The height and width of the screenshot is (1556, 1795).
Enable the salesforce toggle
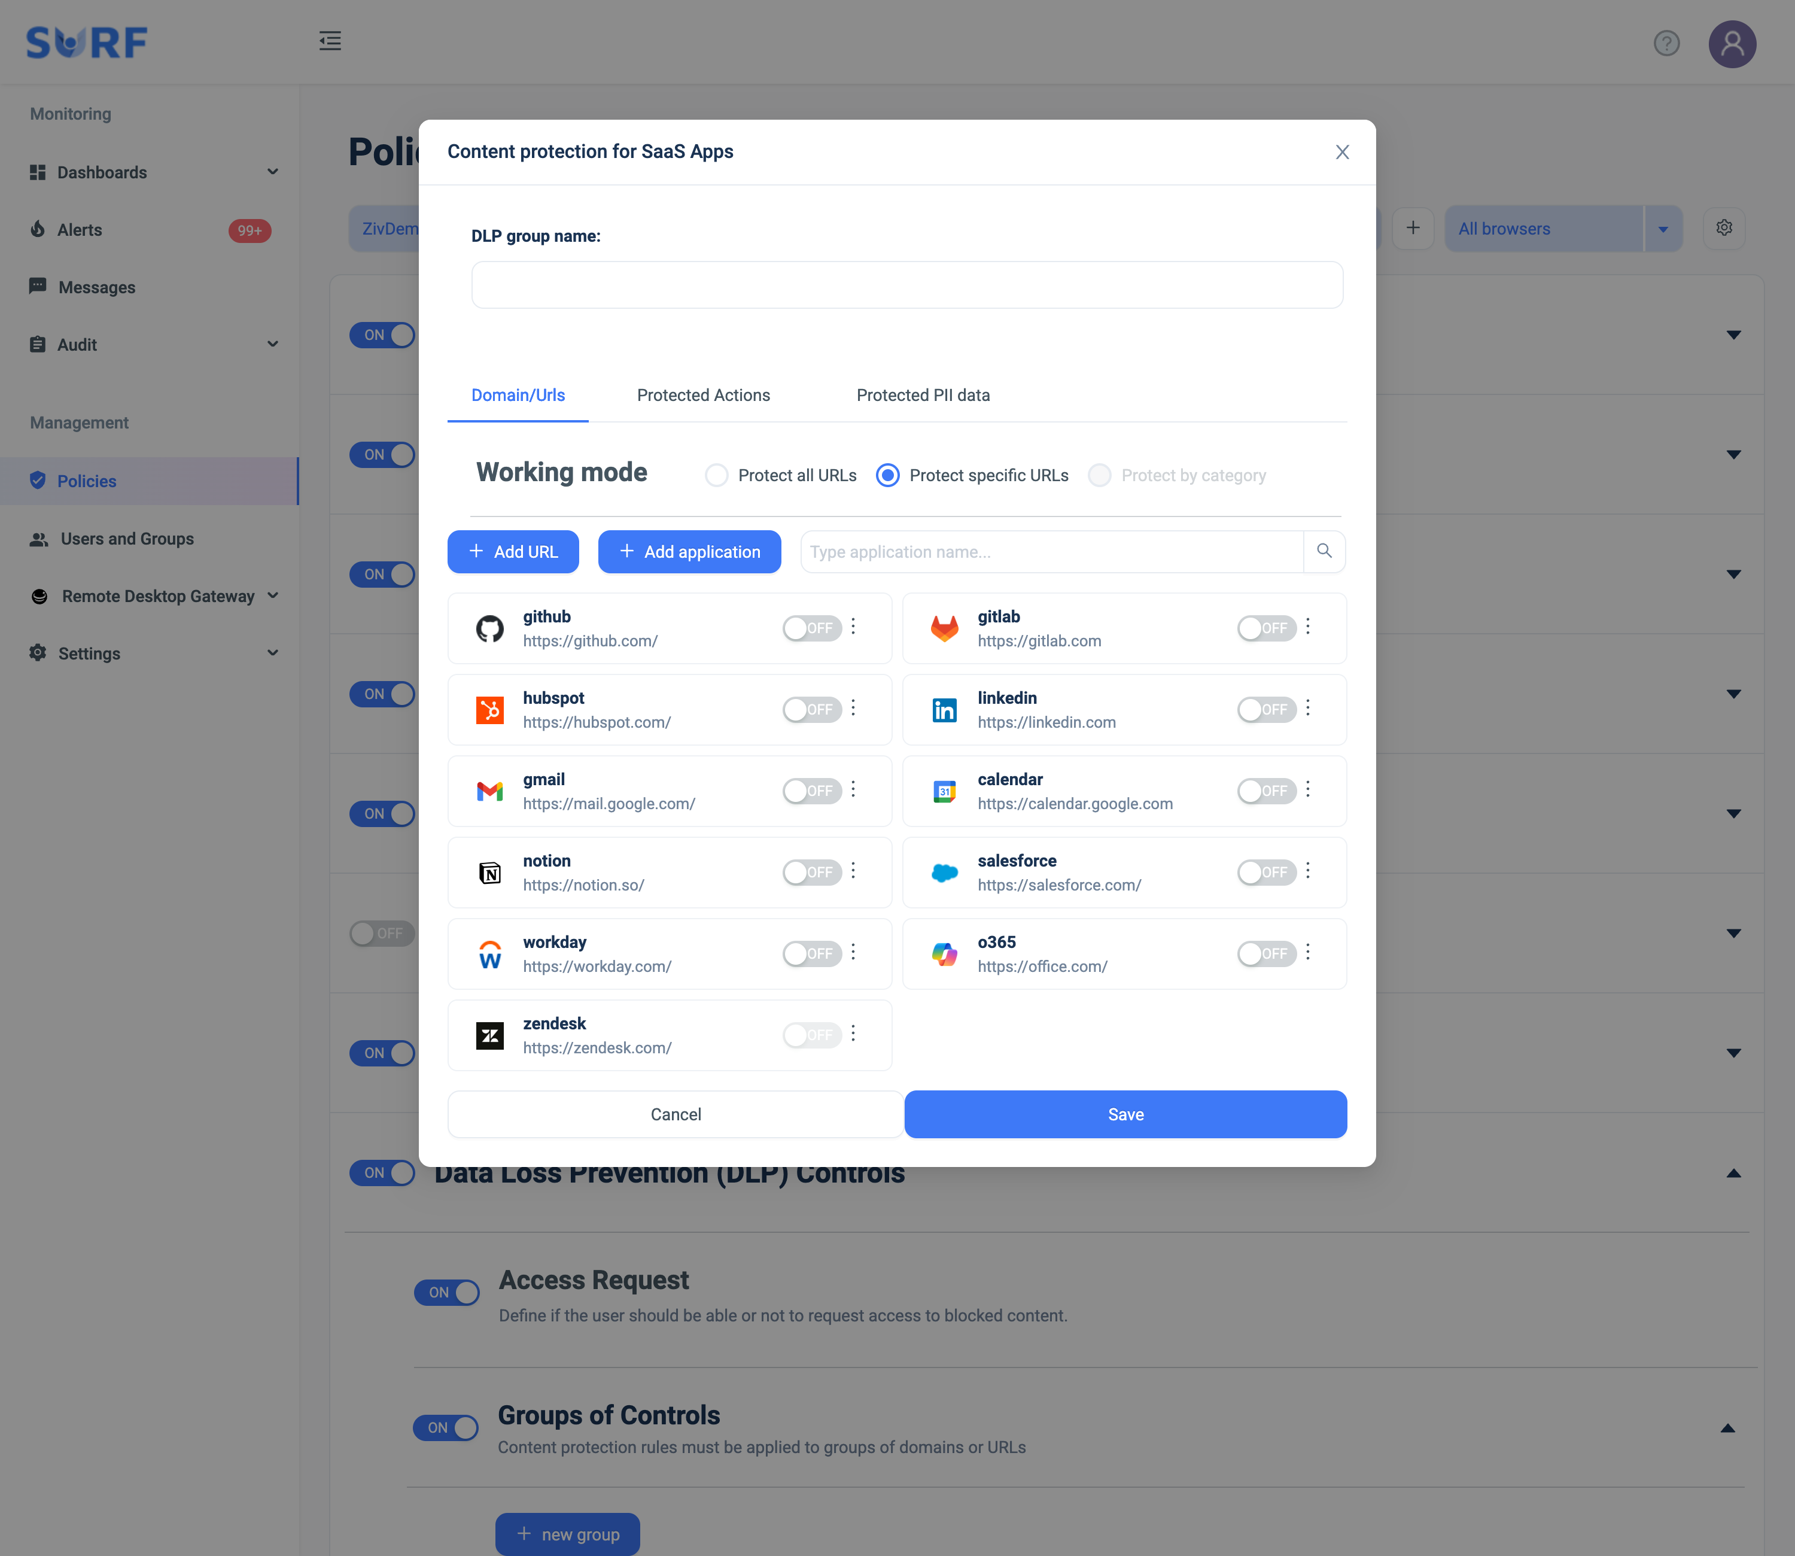coord(1267,872)
